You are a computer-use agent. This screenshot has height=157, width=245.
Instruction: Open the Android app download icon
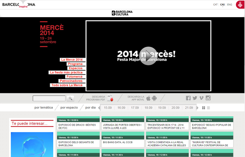point(154,98)
